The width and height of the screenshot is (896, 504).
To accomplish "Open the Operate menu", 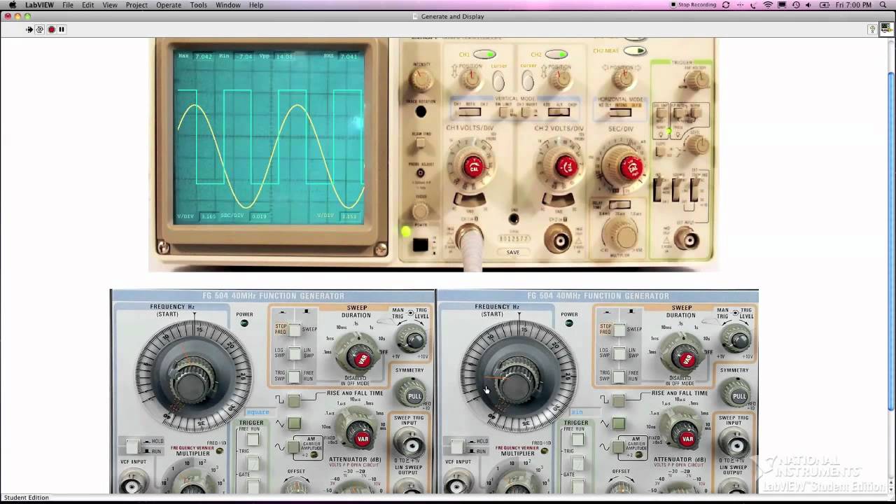I will pos(169,5).
